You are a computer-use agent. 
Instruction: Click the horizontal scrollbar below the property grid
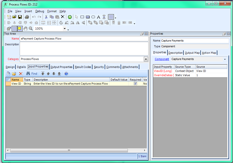pyautogui.click(x=69, y=150)
